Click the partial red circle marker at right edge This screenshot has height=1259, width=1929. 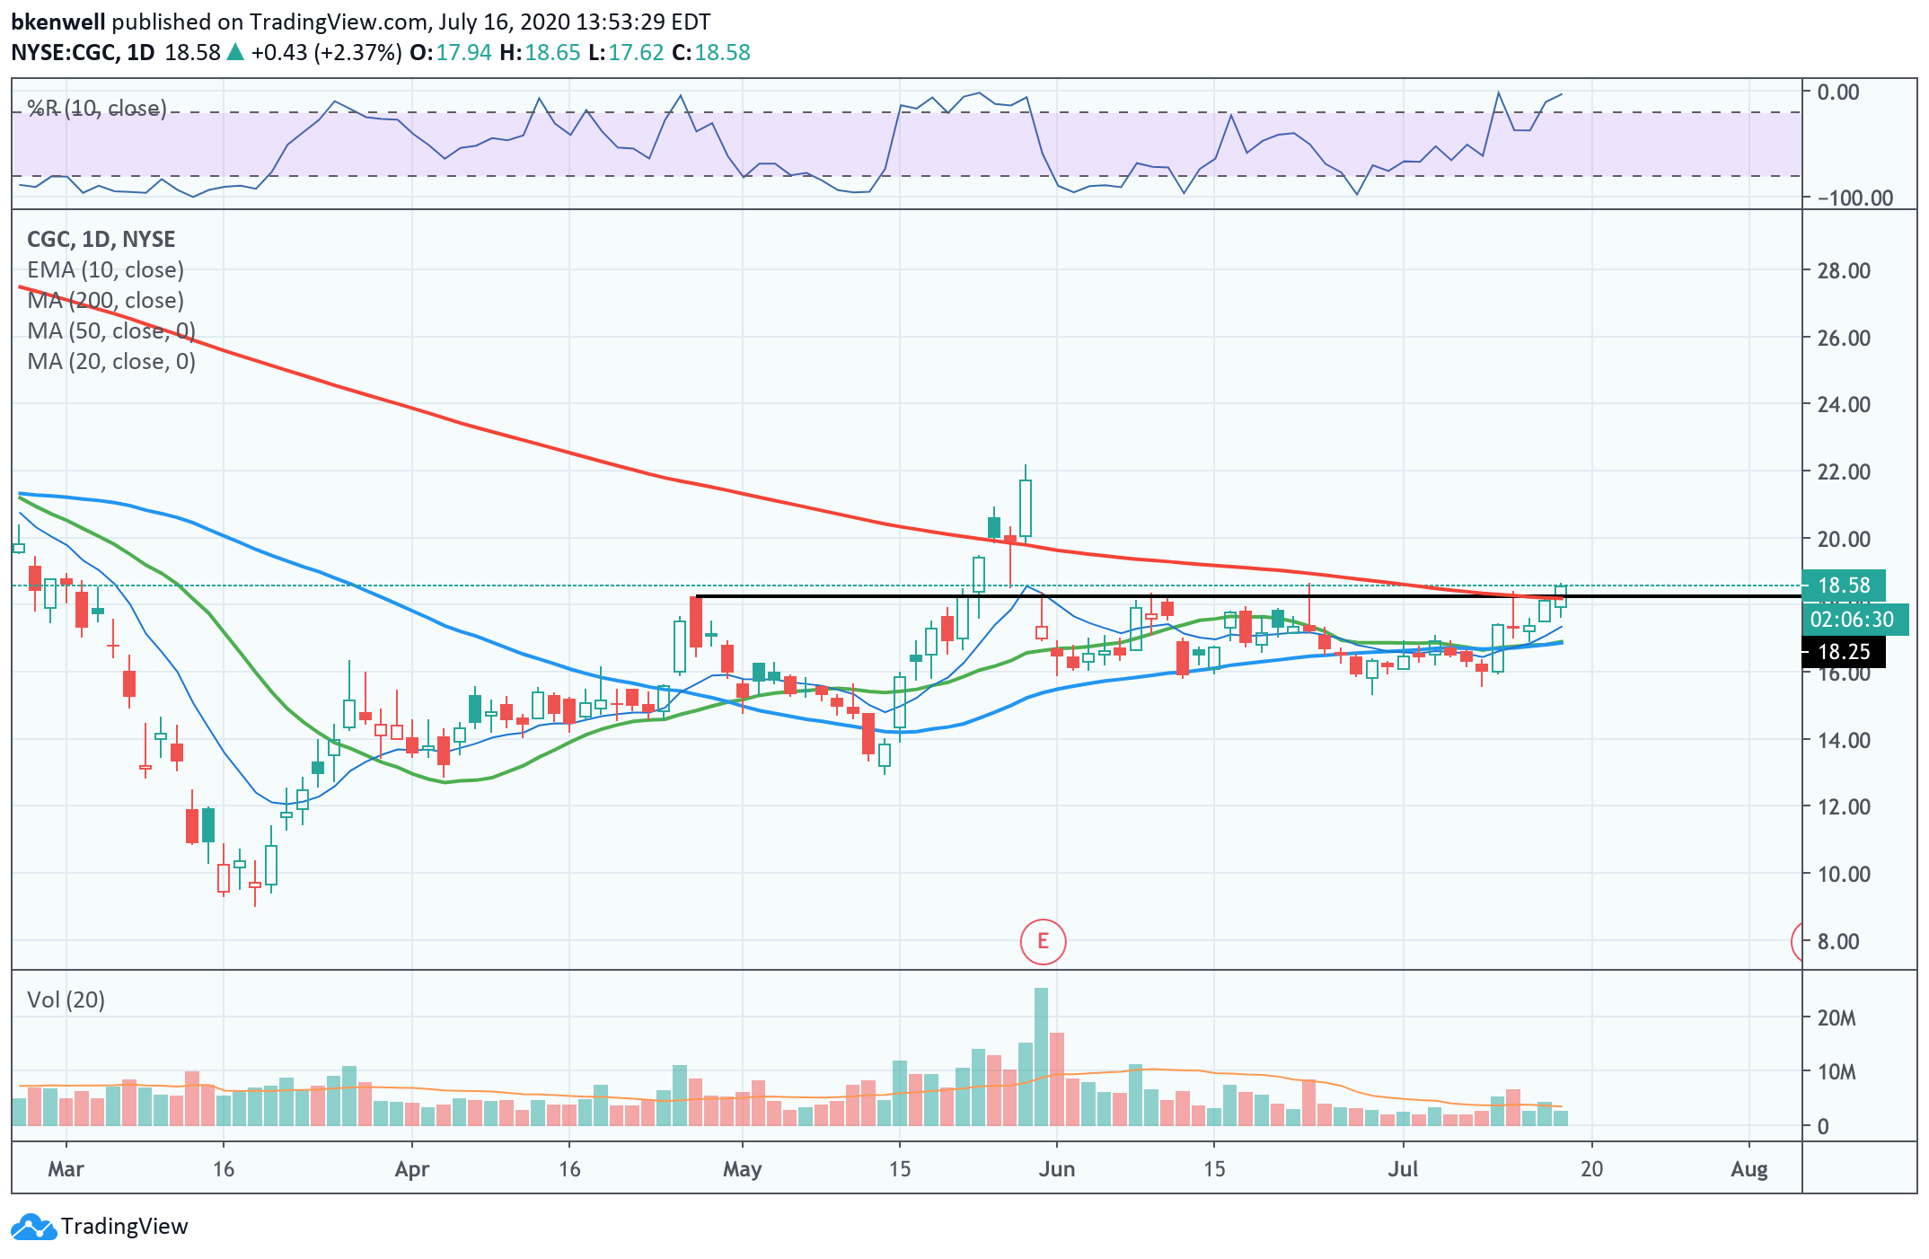[1797, 941]
